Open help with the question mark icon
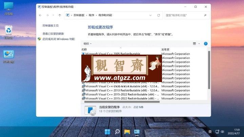Viewport: 244px width, 137px height. [206, 44]
